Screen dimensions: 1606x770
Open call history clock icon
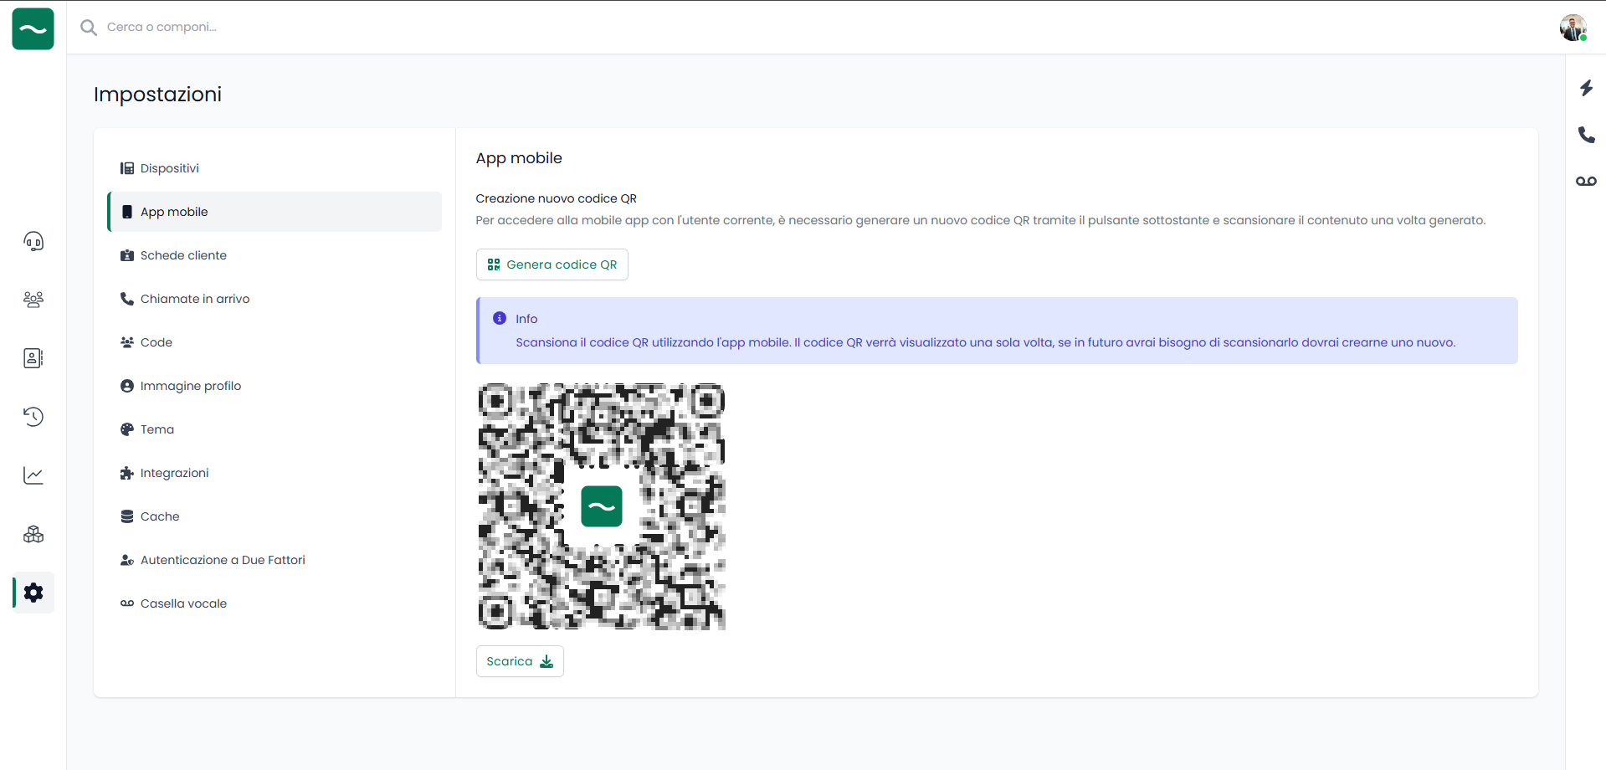coord(33,417)
